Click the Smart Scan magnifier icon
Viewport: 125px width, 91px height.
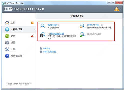(x=43, y=26)
